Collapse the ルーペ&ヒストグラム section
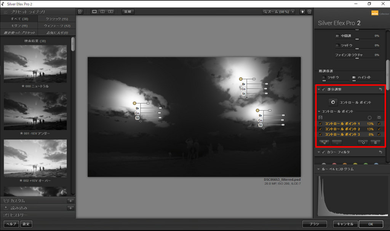This screenshot has height=231, width=390. (x=319, y=169)
